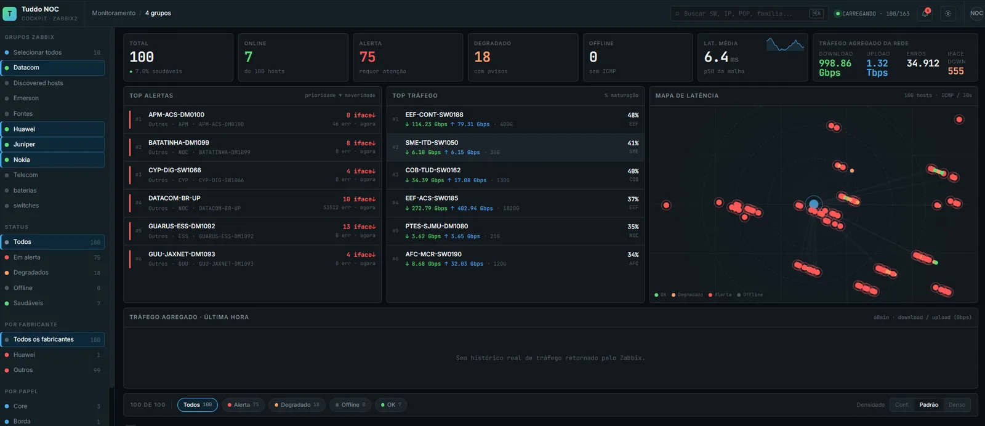Open alert GUU-JAXNET-DM1093
Viewport: 985px width, 426px height.
[x=252, y=259]
